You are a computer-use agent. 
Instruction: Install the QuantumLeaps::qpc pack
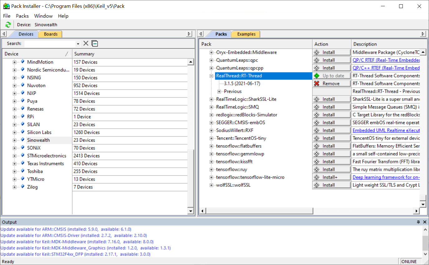pos(332,60)
